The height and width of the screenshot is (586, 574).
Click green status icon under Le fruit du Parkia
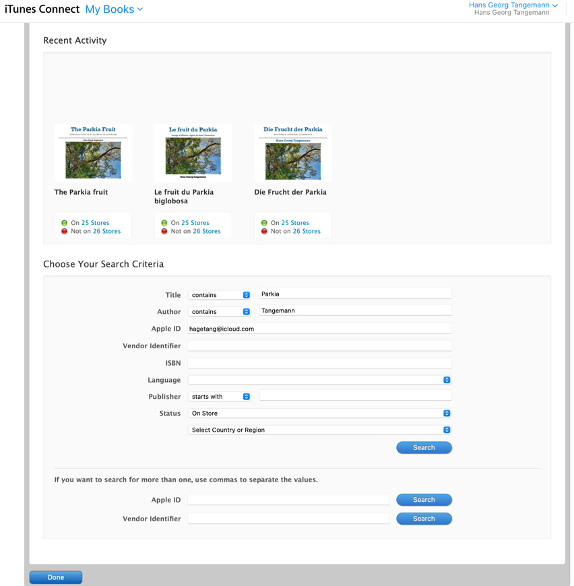[x=164, y=223]
